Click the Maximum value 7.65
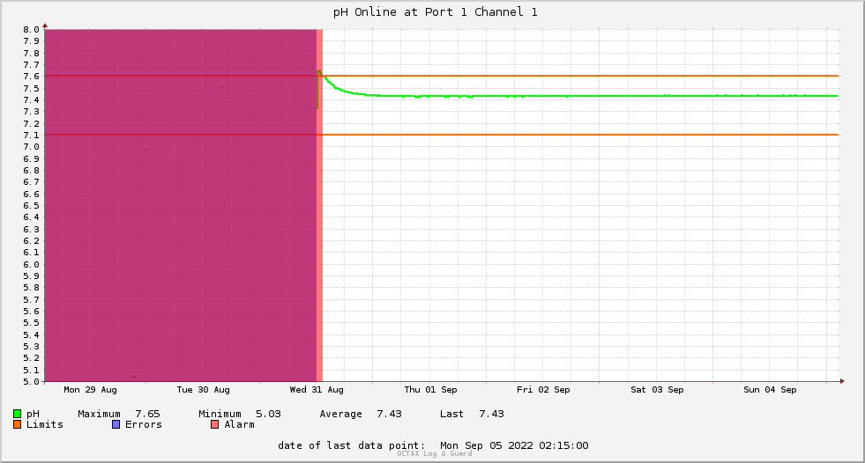The height and width of the screenshot is (463, 865). pos(147,414)
